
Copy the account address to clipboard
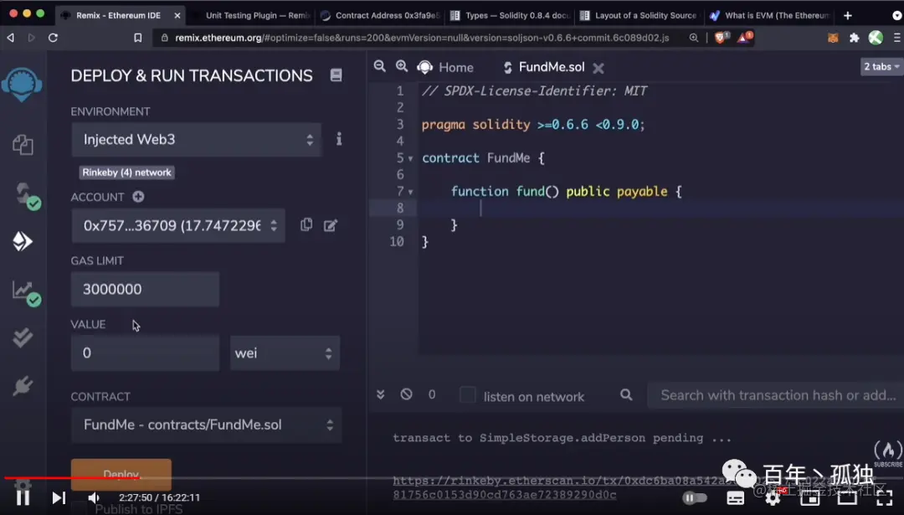[x=306, y=225]
